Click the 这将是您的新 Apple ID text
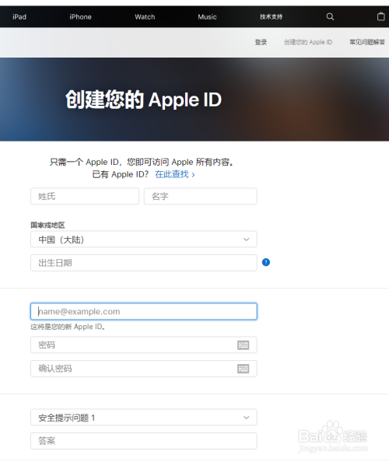 point(68,327)
